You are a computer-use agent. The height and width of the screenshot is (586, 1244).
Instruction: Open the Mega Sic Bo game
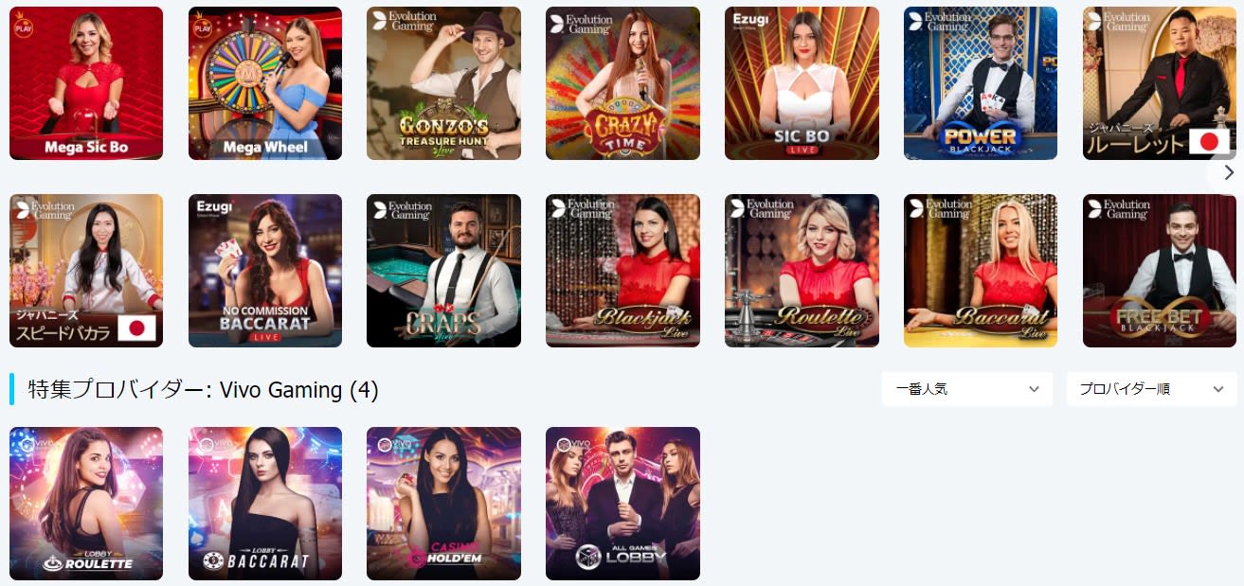coord(86,83)
